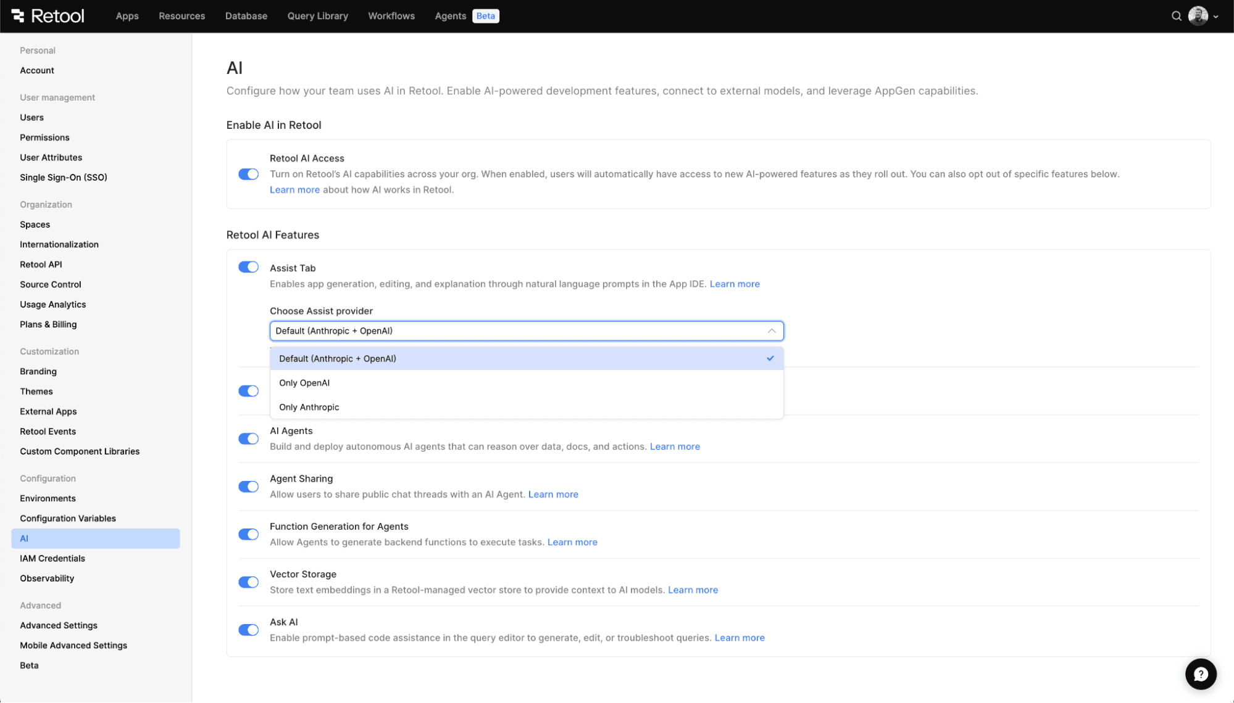This screenshot has height=703, width=1234.
Task: Switch to the Query Library section
Action: [x=317, y=15]
